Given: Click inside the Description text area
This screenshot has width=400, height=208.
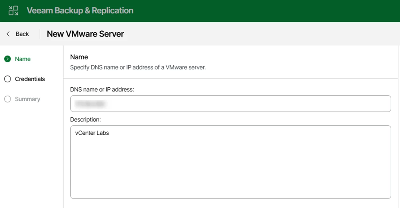Looking at the screenshot, I should [230, 162].
